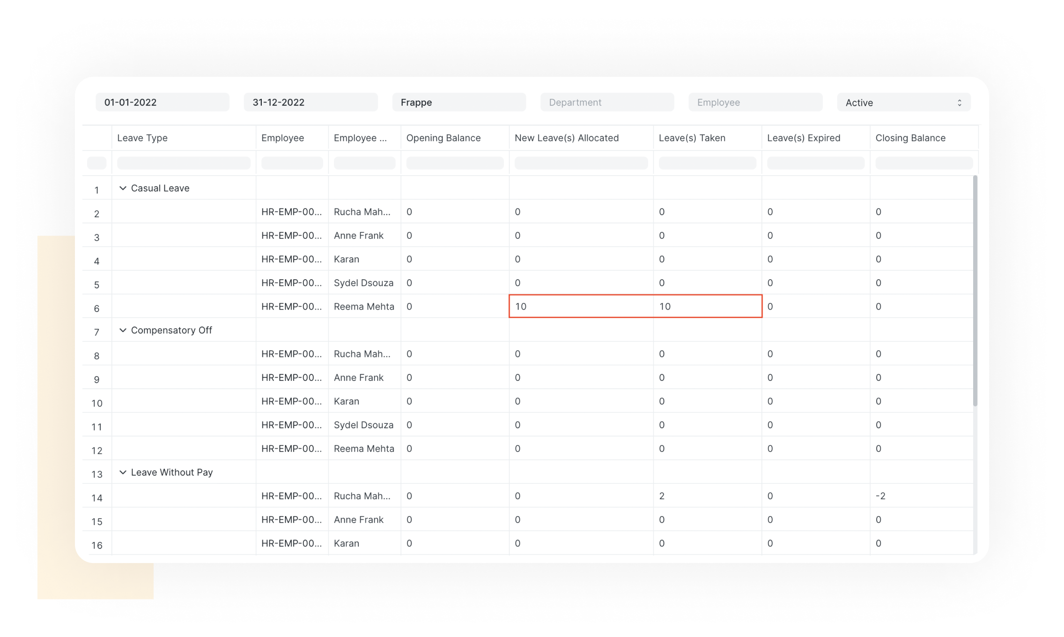This screenshot has height=637, width=1064.
Task: Select Anne Frank in row 9
Action: [364, 378]
